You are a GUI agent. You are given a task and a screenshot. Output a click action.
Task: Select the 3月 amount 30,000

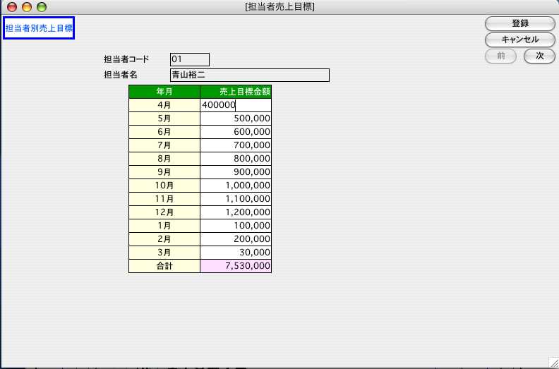(x=236, y=253)
